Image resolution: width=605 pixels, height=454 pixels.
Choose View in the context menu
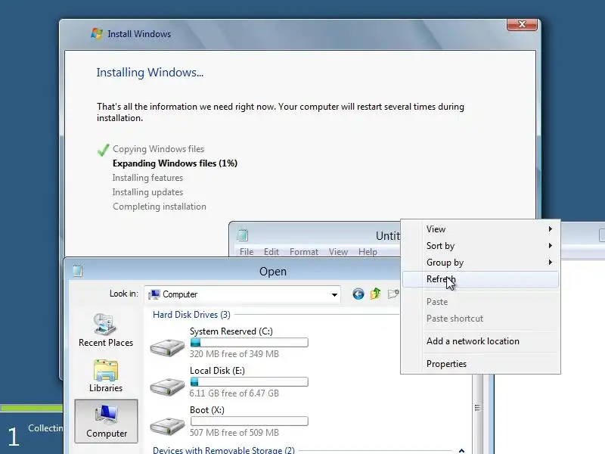click(x=480, y=229)
